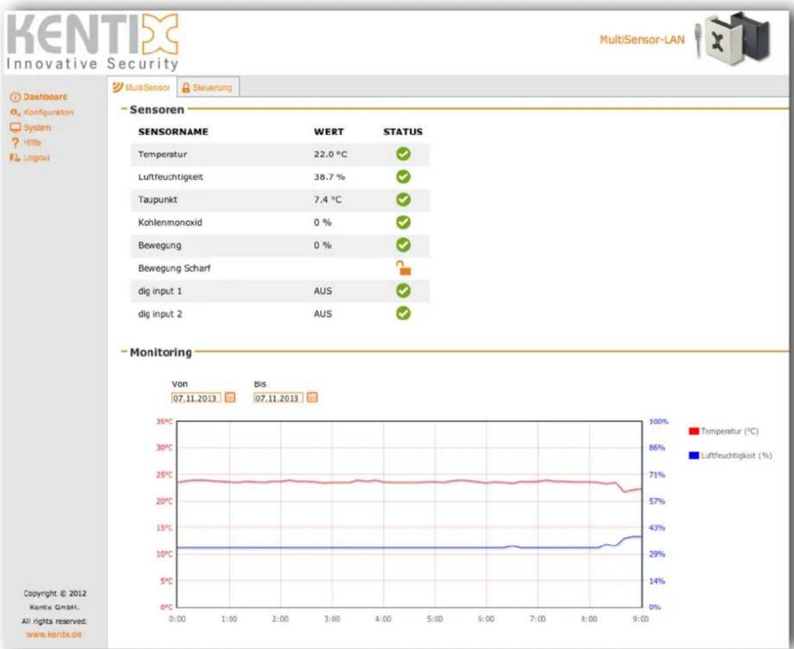This screenshot has height=649, width=794.
Task: Click the dig input 2 status check
Action: coord(403,313)
